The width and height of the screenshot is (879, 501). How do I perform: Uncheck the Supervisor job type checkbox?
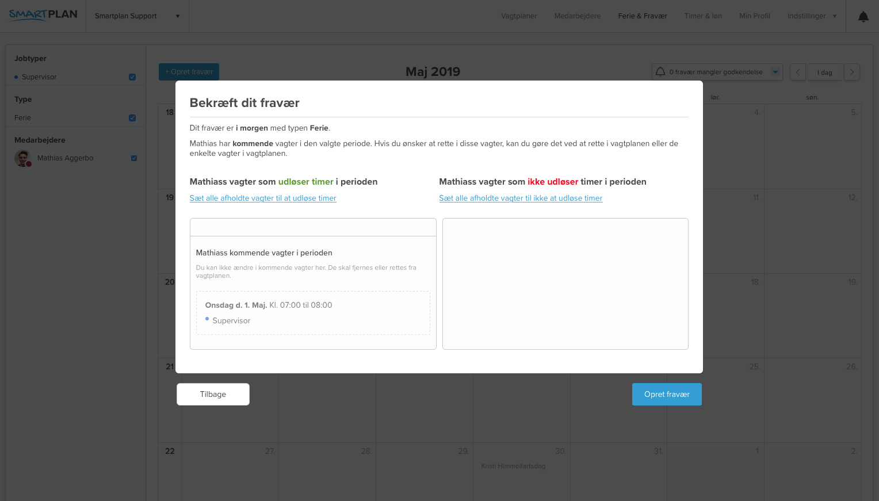pyautogui.click(x=132, y=77)
